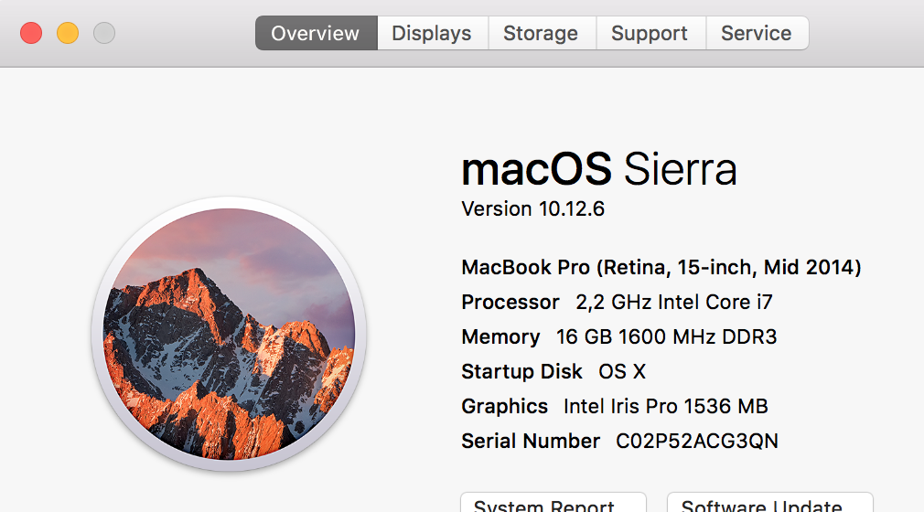924x512 pixels.
Task: Click the OS X startup disk value
Action: pos(622,372)
